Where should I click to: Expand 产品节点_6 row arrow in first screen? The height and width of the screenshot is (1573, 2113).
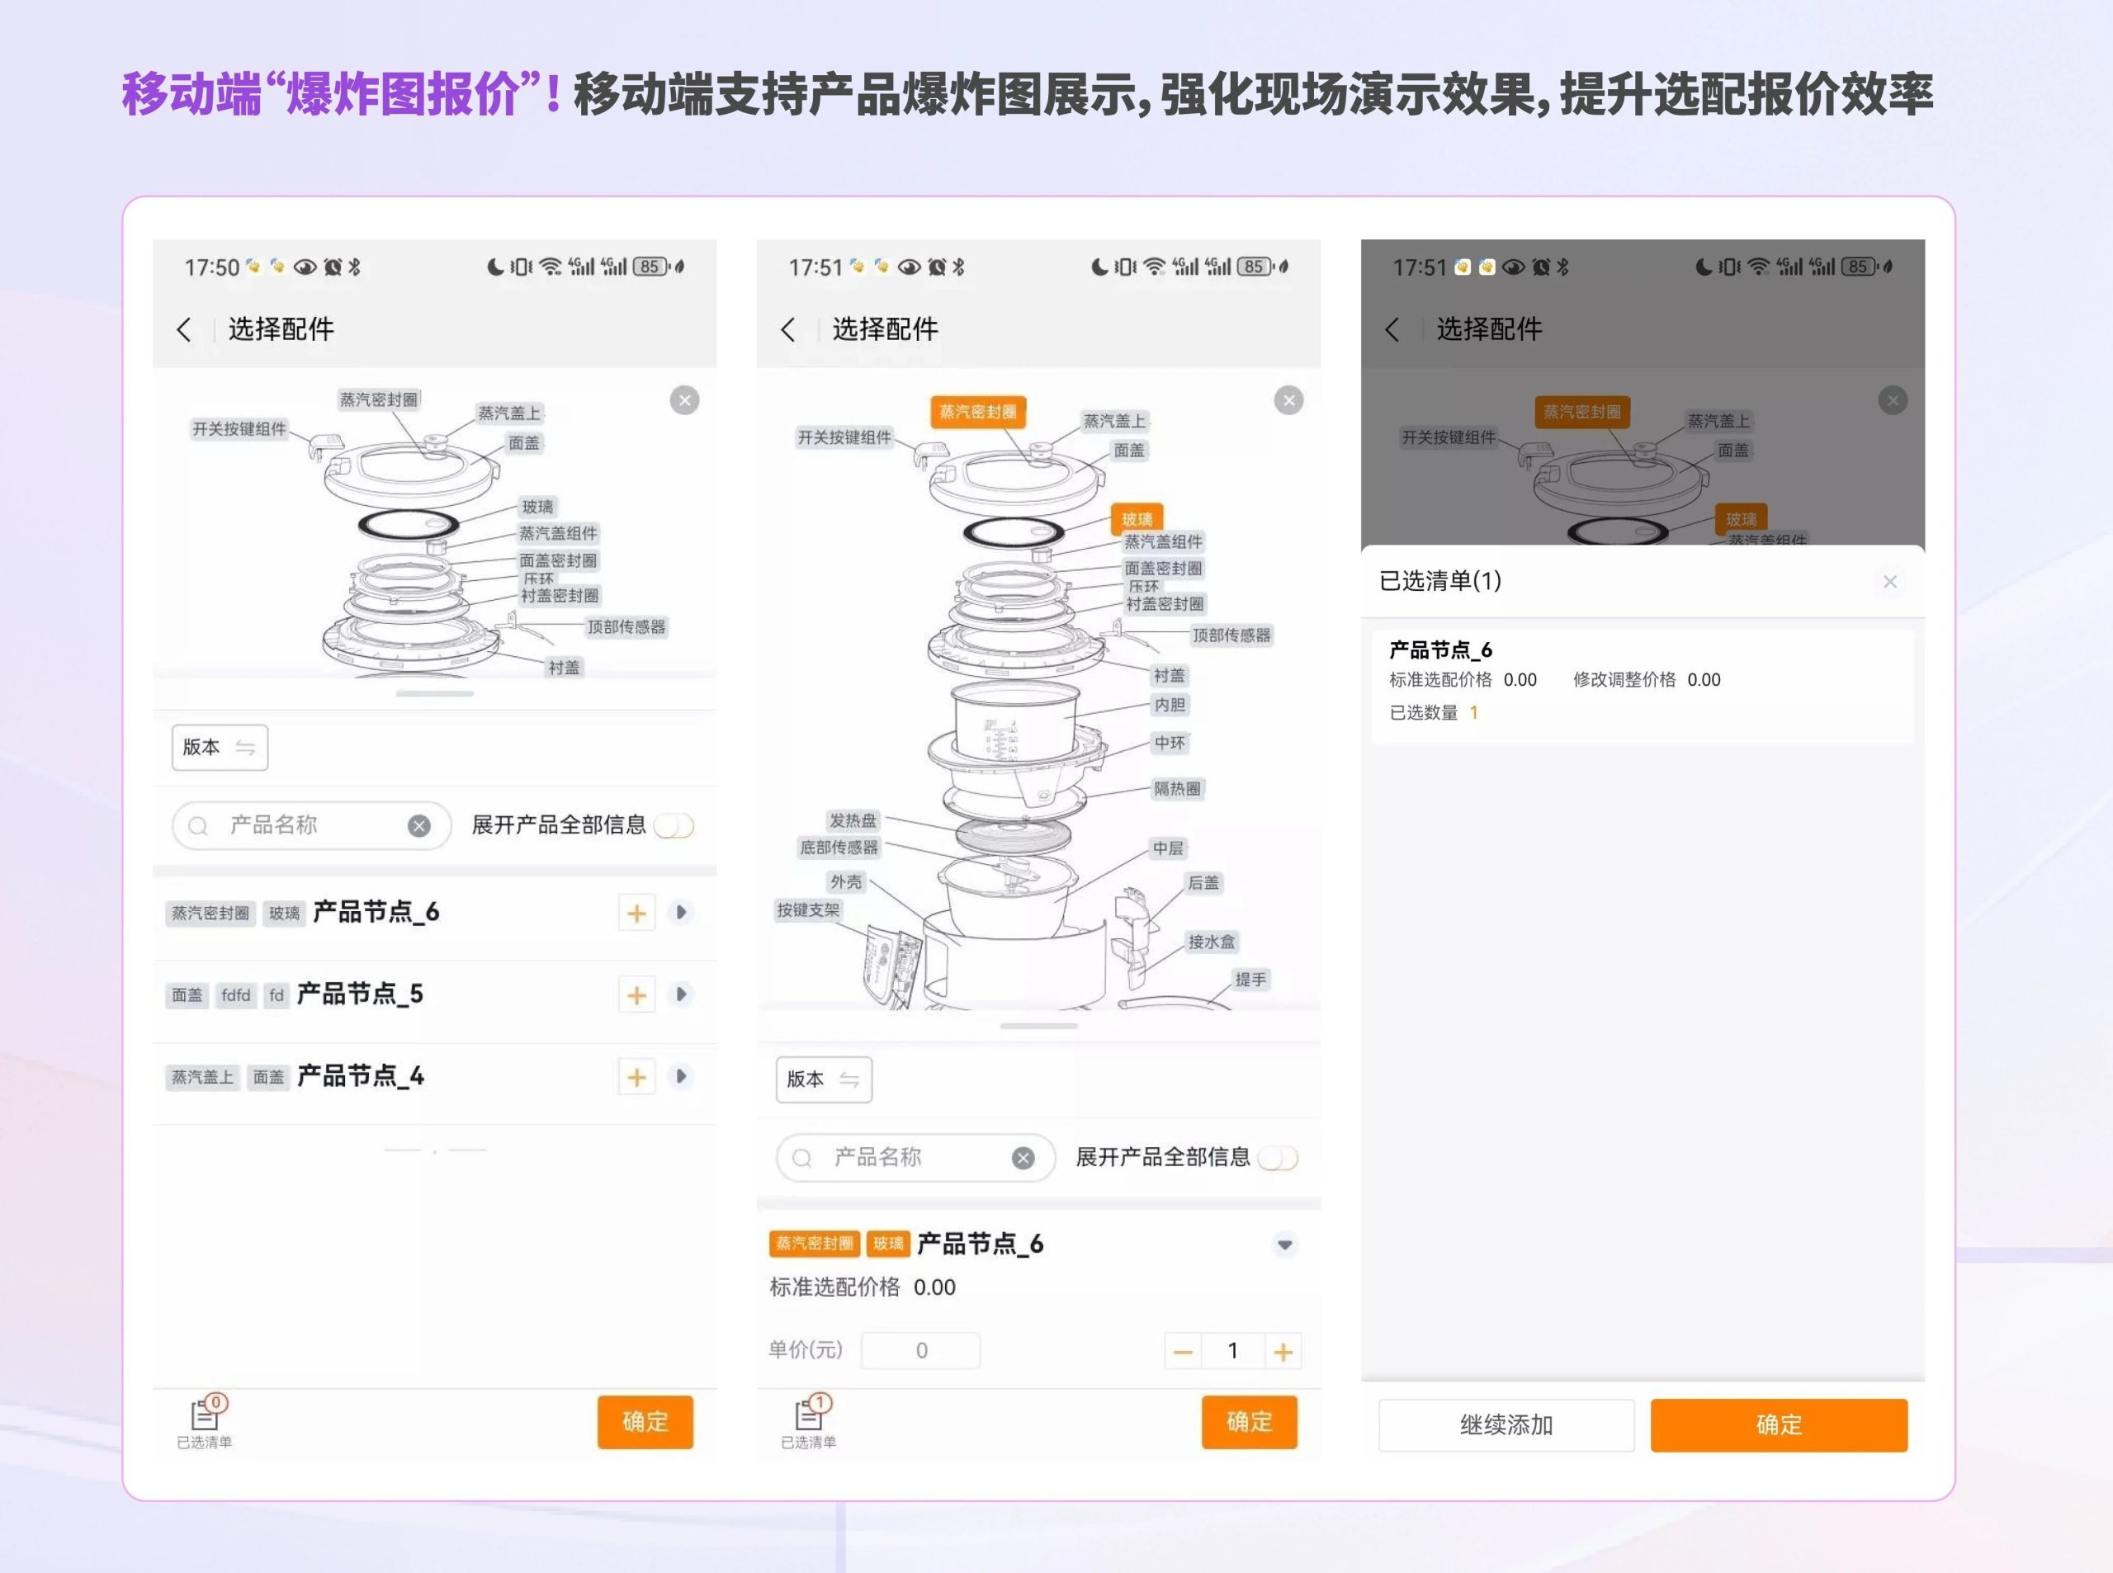(x=681, y=912)
